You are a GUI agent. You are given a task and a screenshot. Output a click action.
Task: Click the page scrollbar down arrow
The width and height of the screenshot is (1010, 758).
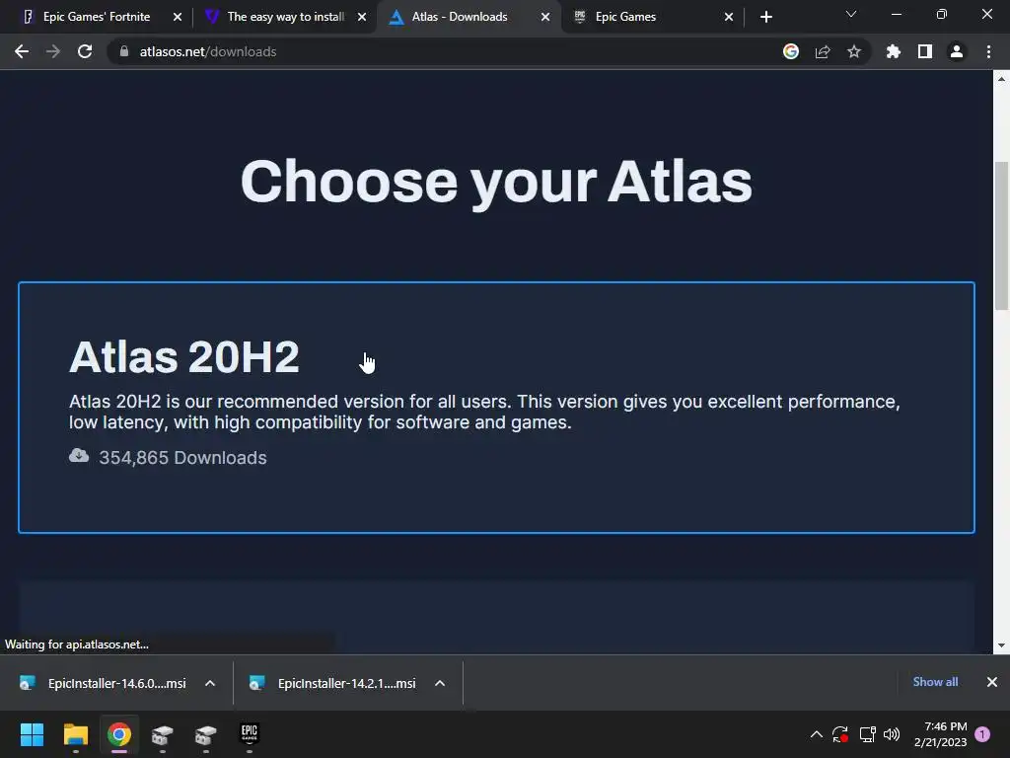(x=1002, y=645)
